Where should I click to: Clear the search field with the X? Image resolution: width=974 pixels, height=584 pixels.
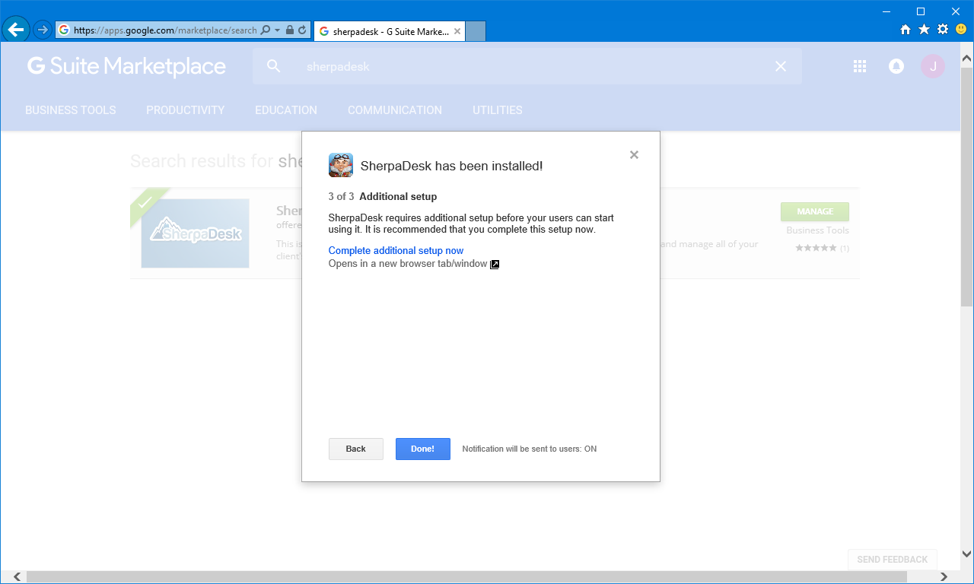click(780, 66)
